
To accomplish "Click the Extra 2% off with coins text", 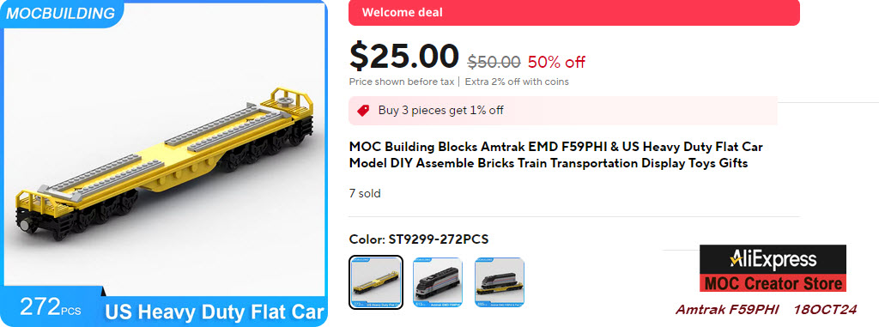I will 516,82.
